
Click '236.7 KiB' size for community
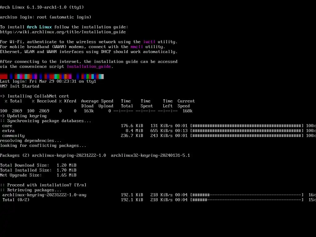click(132, 136)
